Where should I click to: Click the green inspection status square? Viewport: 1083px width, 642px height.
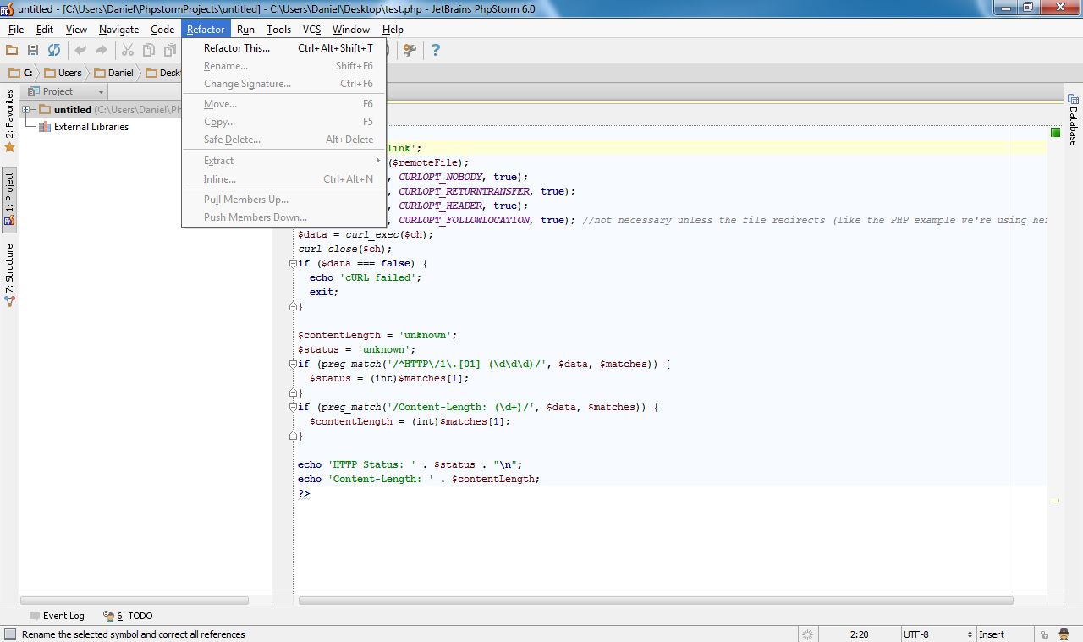coord(1055,133)
